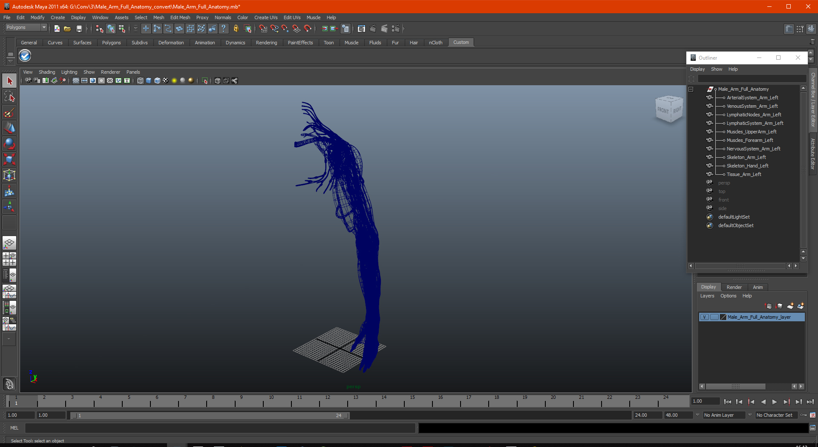
Task: Click the Show Manipulator tool
Action: coord(9,207)
